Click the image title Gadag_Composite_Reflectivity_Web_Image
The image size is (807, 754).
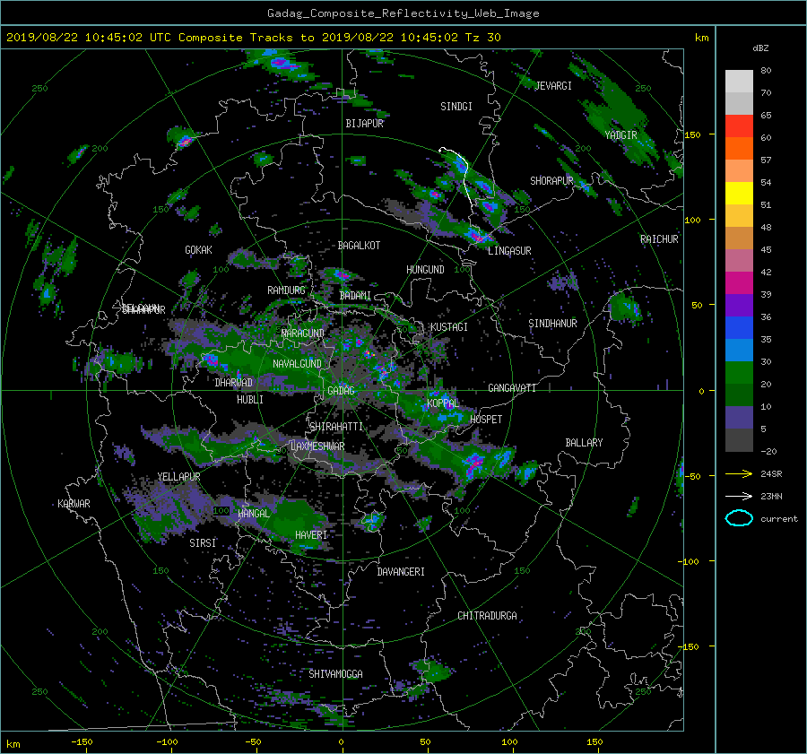(x=403, y=13)
